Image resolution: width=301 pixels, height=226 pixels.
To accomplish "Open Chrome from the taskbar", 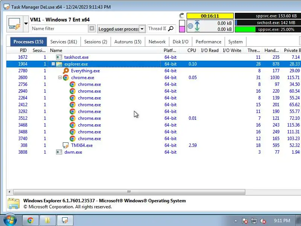I will click(30, 220).
